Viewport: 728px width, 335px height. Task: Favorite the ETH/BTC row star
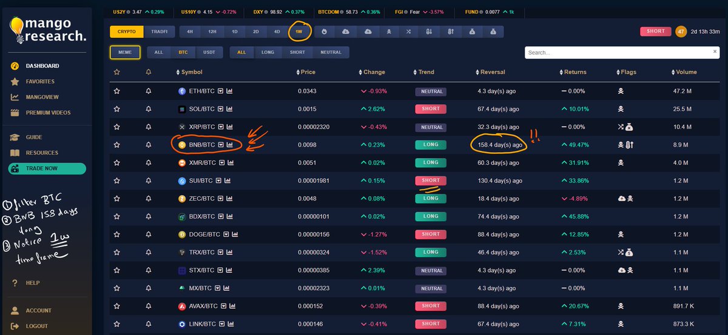116,91
